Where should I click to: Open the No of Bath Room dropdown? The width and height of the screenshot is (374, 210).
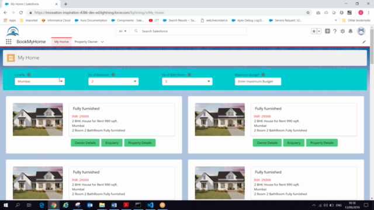pos(187,82)
